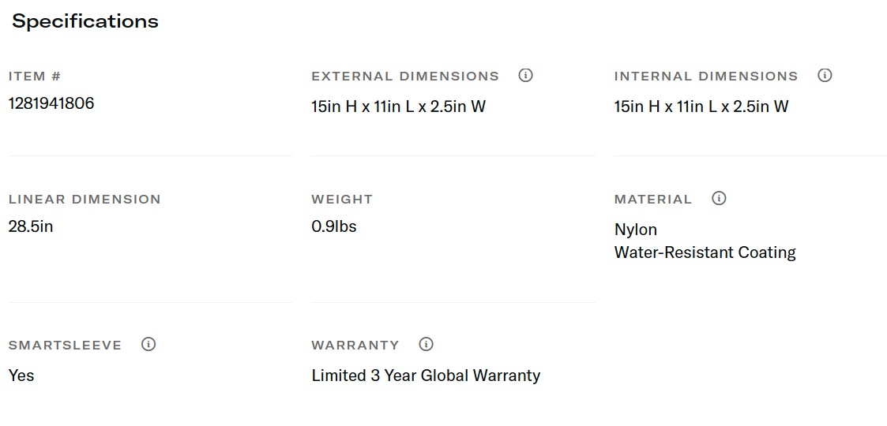Viewport: 887px width, 426px height.
Task: Click the External Dimensions label text
Action: click(x=405, y=77)
